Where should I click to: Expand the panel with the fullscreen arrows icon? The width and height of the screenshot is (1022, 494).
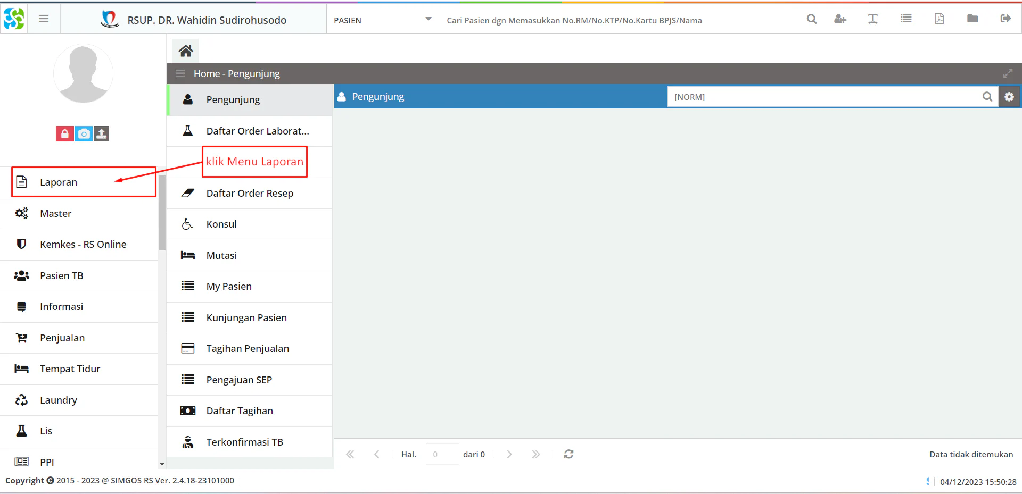click(x=1008, y=73)
